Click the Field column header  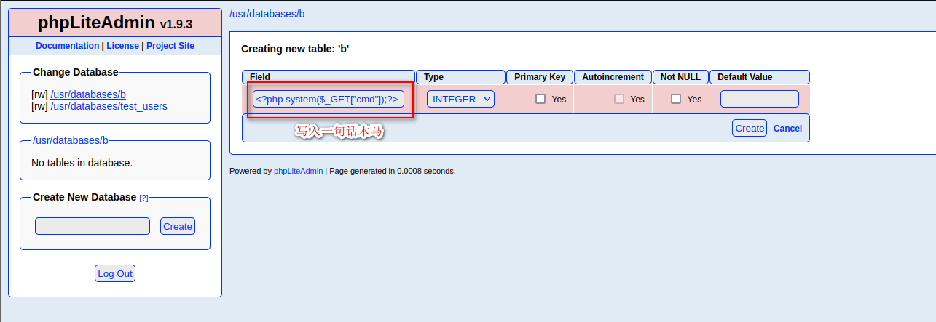(329, 76)
